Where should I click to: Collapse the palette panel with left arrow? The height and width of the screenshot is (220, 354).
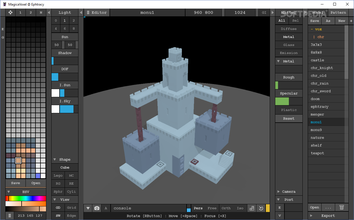(x=49, y=12)
